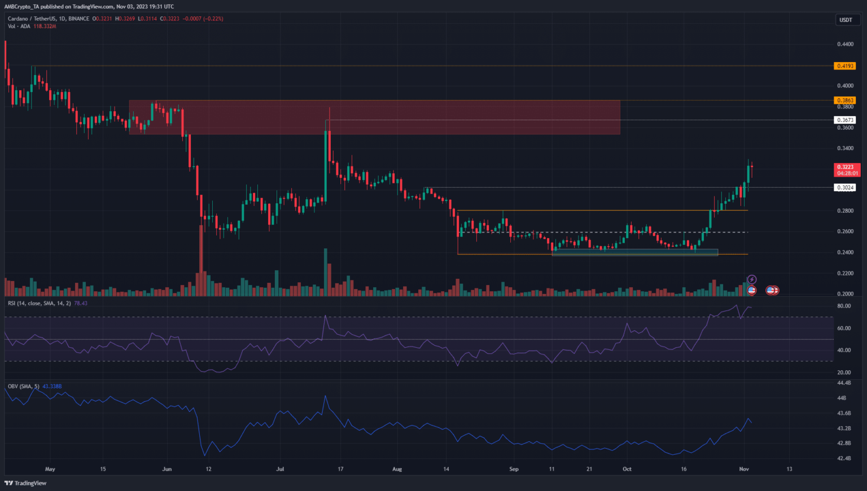Image resolution: width=867 pixels, height=491 pixels.
Task: Click the orange 0.3863 price label
Action: point(844,100)
